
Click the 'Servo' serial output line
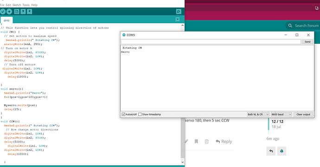tap(125, 52)
